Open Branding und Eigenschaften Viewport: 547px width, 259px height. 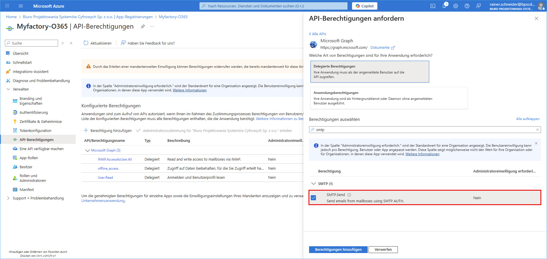(31, 101)
